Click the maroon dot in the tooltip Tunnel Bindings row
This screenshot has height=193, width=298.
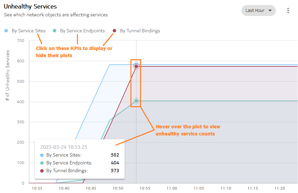[x=42, y=171]
